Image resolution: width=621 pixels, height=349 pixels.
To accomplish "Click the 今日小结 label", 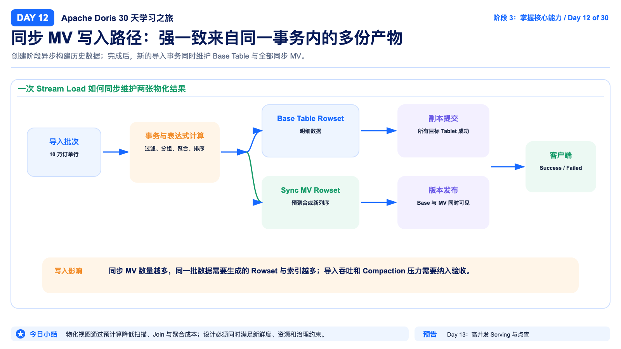I will [x=43, y=334].
